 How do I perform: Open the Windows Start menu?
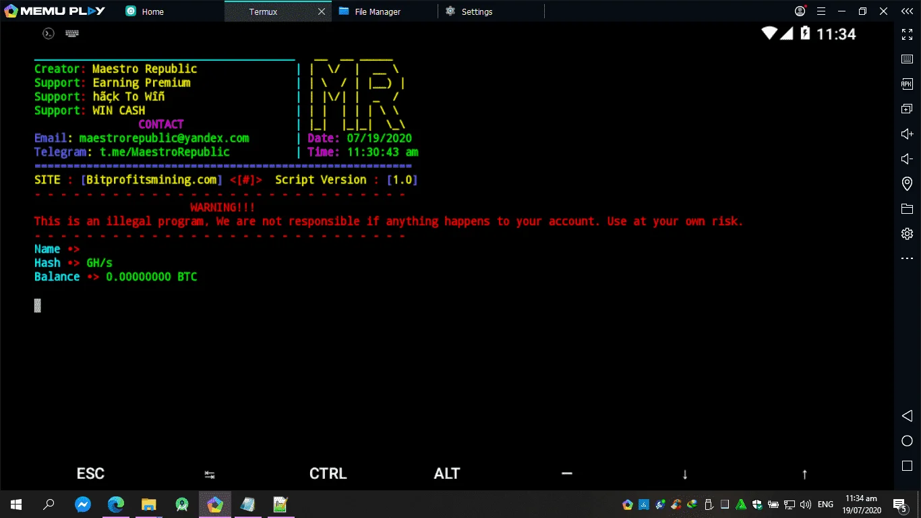click(x=16, y=505)
